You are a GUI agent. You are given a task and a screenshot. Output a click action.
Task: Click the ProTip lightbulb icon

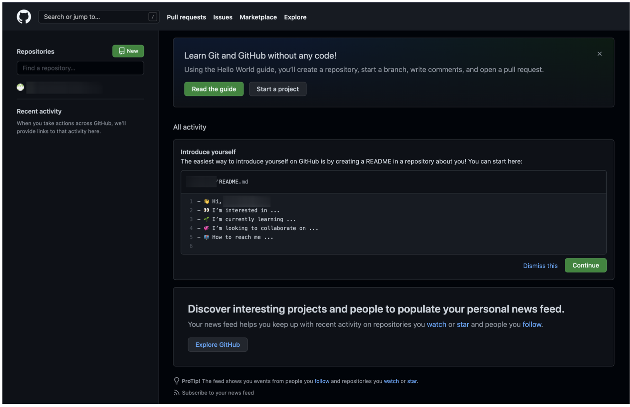177,381
